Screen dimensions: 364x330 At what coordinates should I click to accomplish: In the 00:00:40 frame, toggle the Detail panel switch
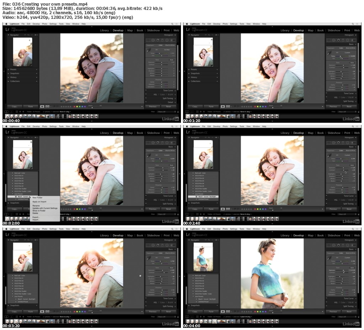[146, 102]
